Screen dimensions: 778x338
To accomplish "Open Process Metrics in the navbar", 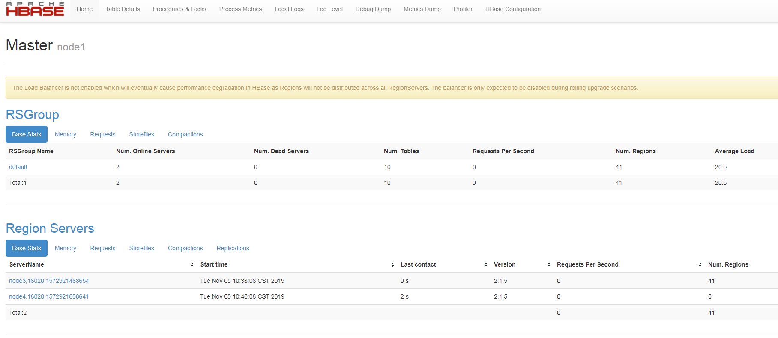I will point(240,9).
